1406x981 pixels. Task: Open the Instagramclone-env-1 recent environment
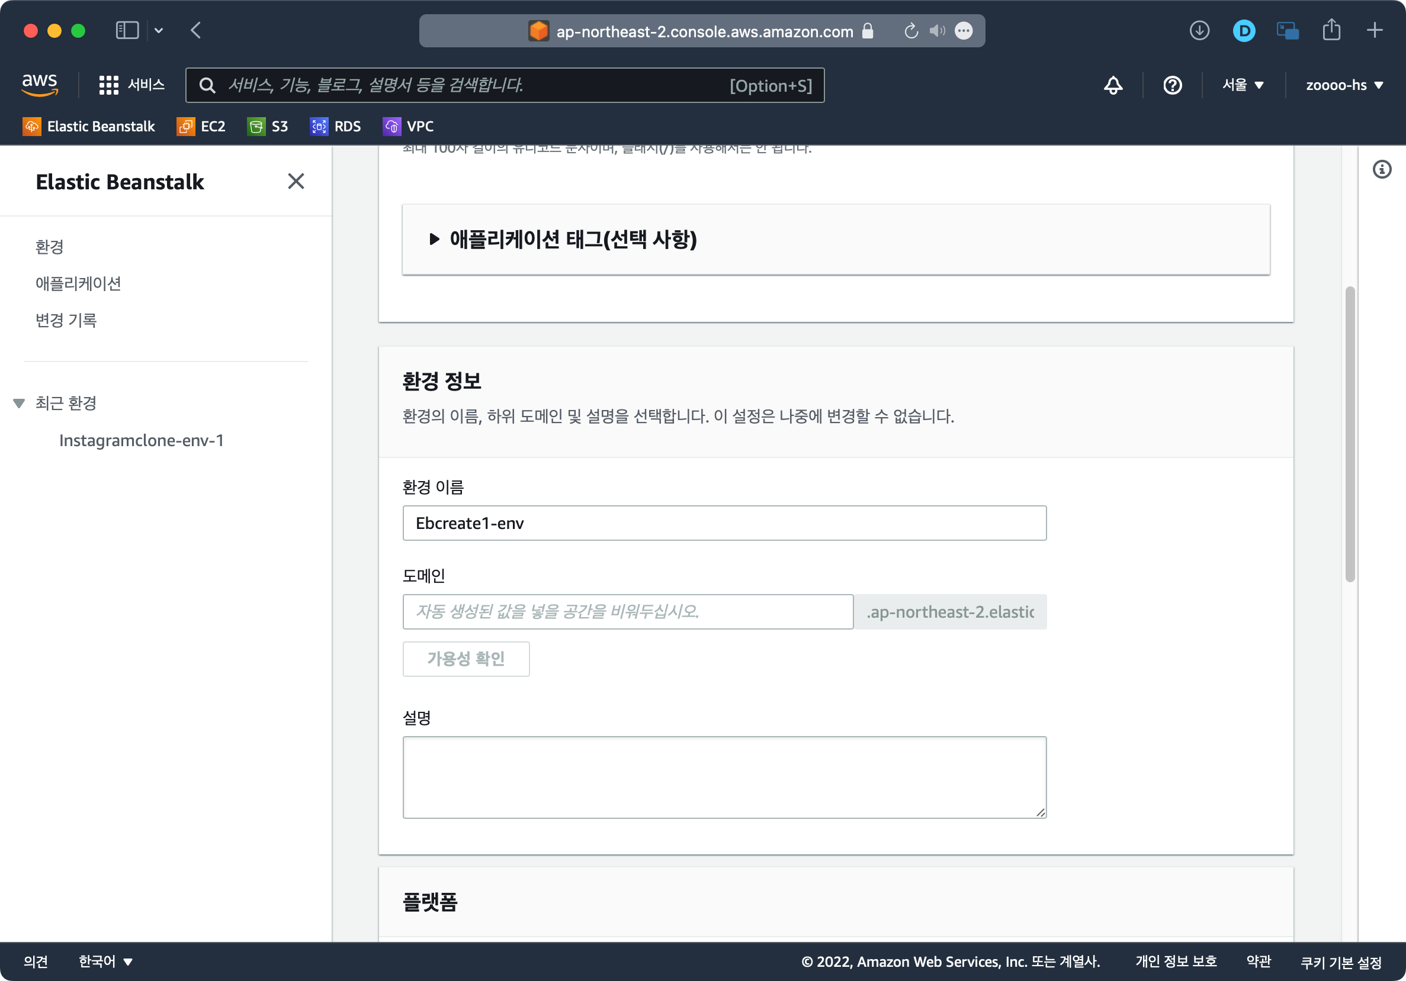point(141,440)
